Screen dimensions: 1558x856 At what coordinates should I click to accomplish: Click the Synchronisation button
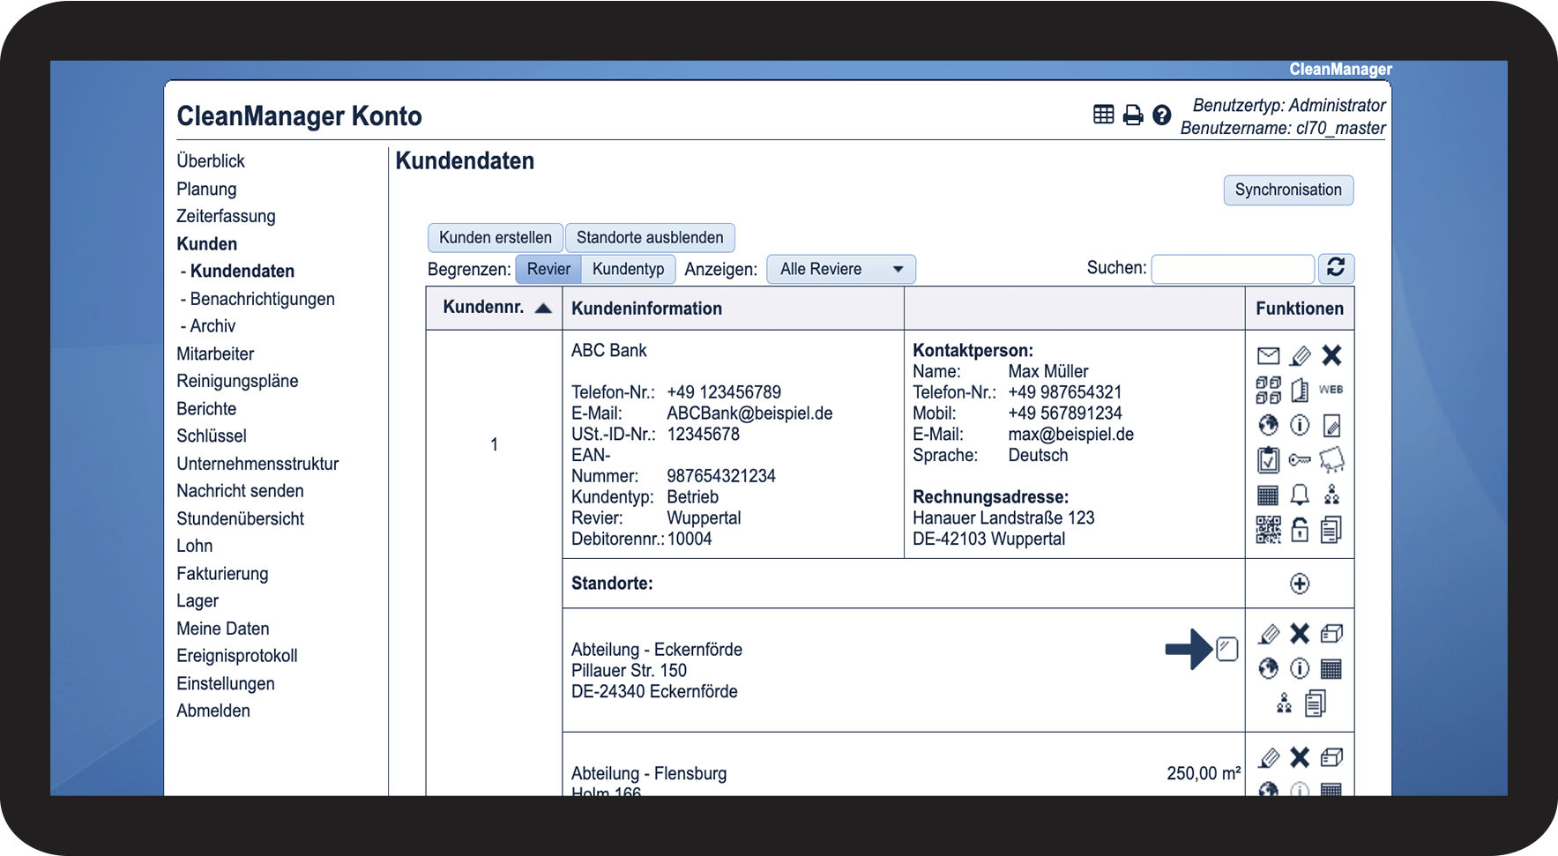click(1288, 190)
